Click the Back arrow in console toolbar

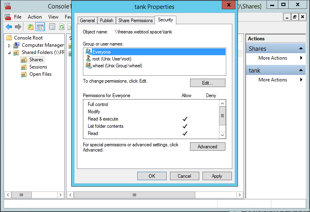(x=9, y=27)
